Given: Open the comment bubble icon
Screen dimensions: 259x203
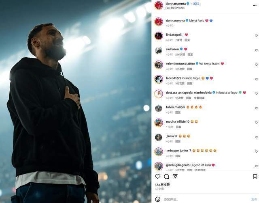Looking at the screenshot, I should click(x=166, y=177).
